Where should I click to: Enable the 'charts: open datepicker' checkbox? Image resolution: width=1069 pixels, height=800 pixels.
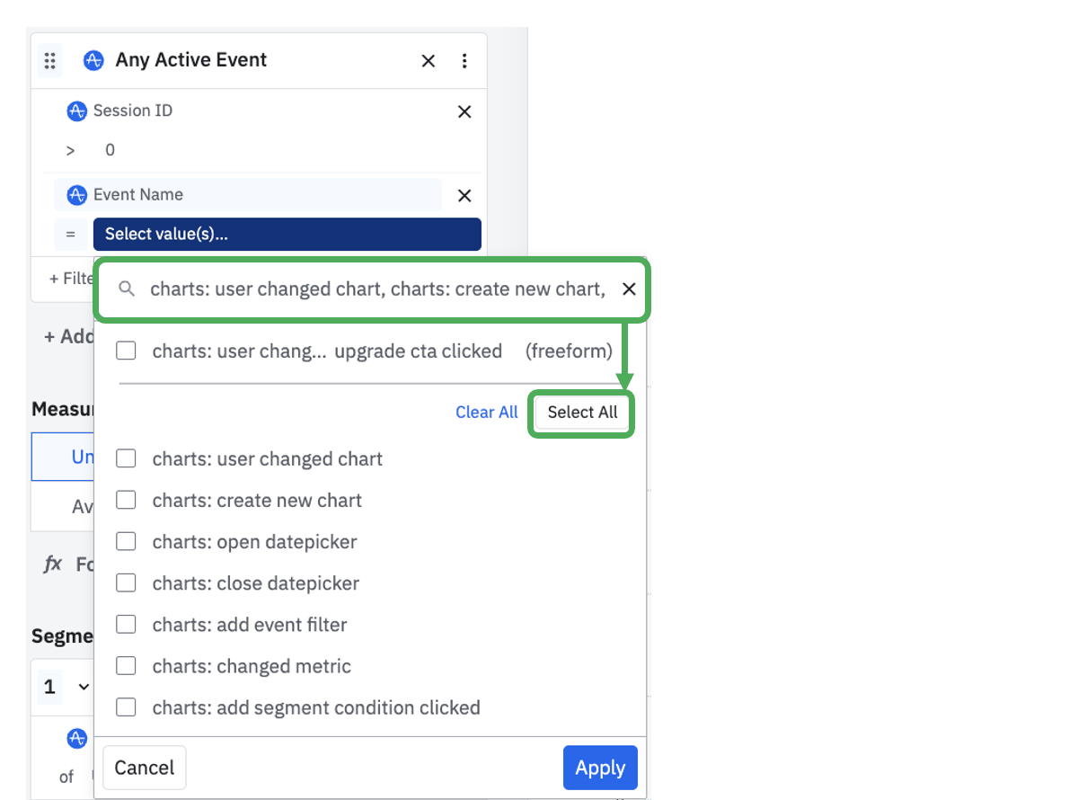tap(127, 541)
